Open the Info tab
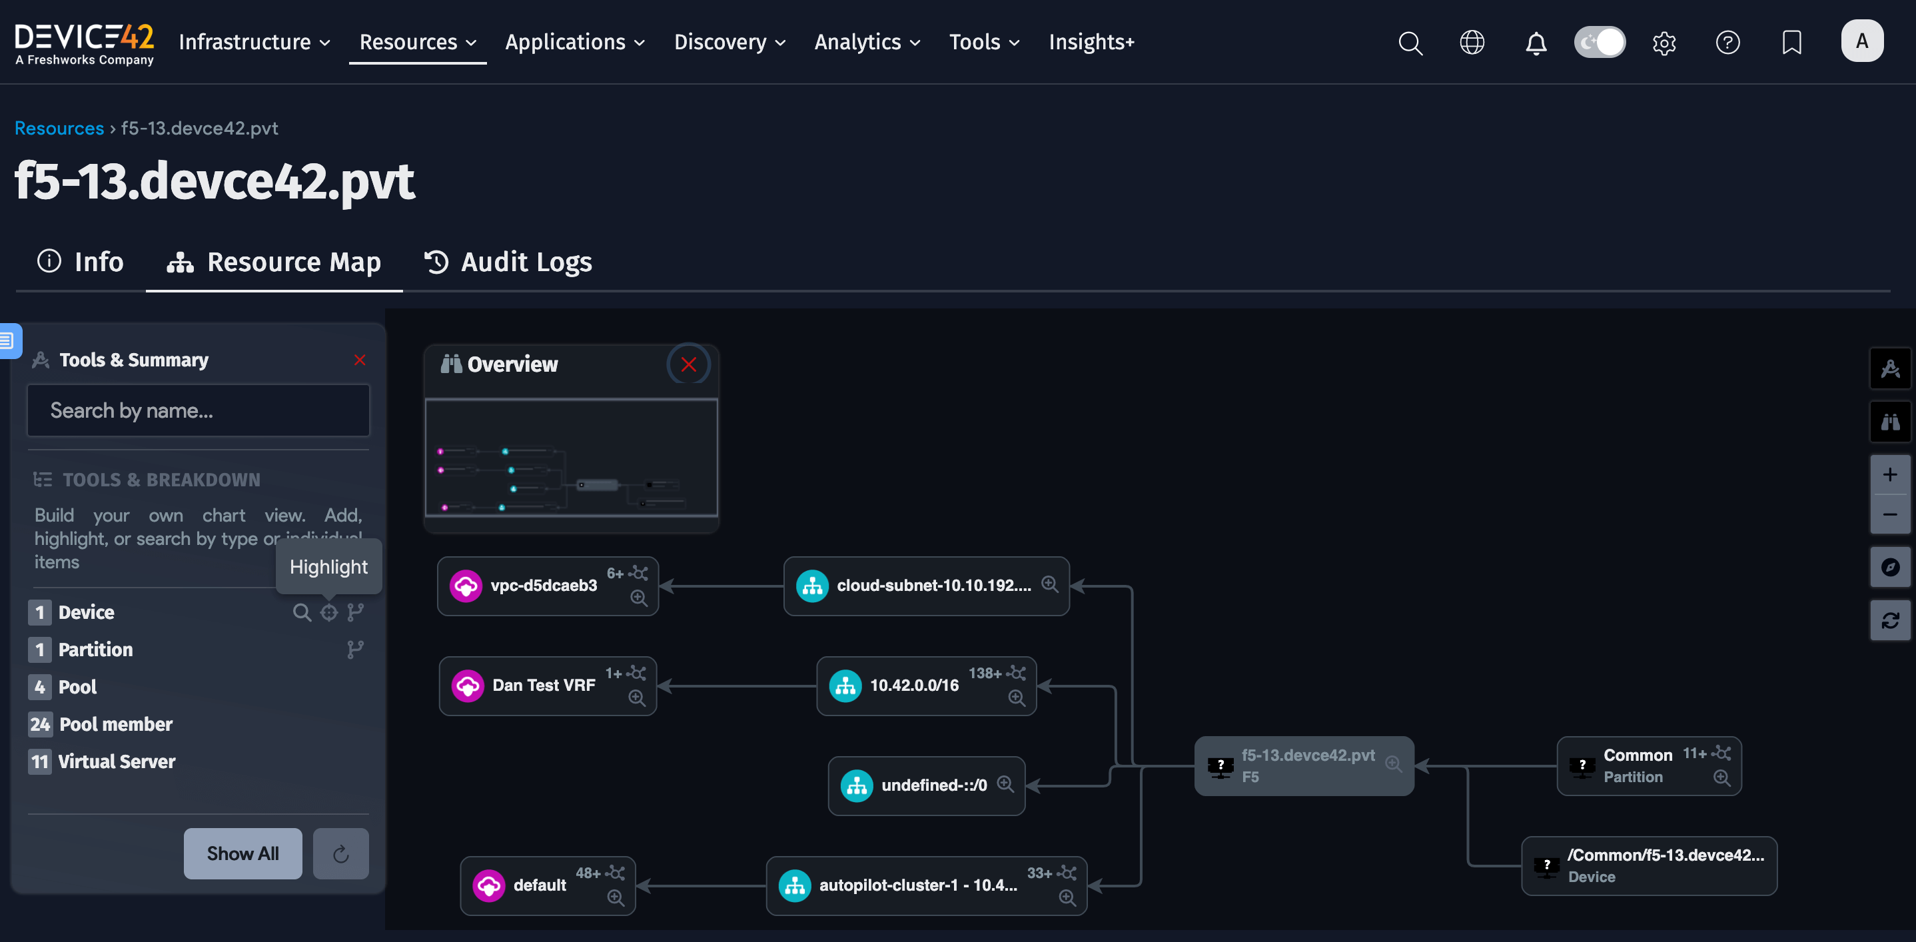The image size is (1916, 942). click(81, 262)
